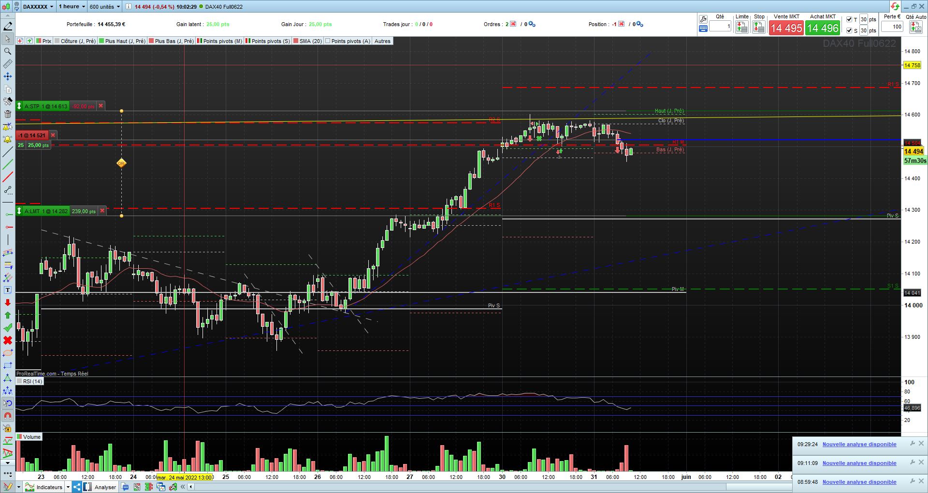
Task: Cancel the A:STP 14 613 order
Action: tap(101, 106)
